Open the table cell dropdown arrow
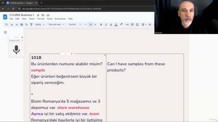Screen dimensions: 218x122 (x=105, y=55)
